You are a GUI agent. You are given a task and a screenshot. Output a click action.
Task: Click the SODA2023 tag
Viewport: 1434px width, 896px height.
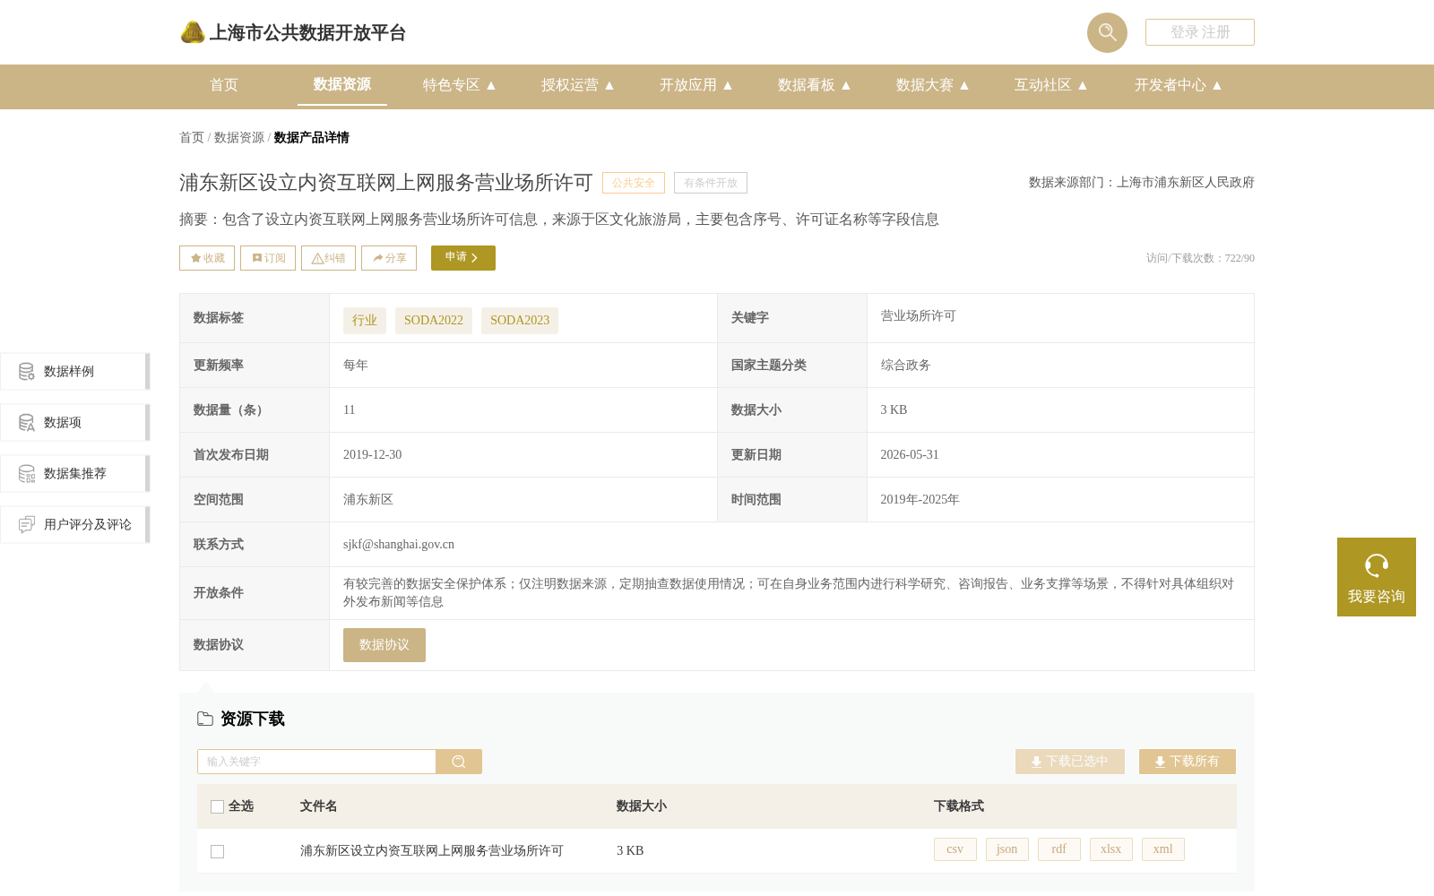coord(520,321)
